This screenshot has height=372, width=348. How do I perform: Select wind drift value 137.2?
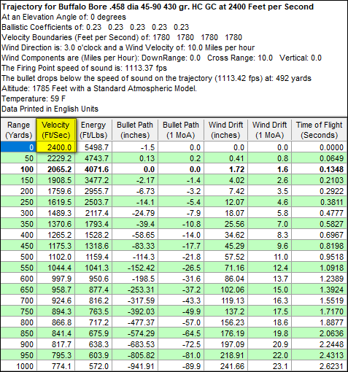[x=225, y=311]
